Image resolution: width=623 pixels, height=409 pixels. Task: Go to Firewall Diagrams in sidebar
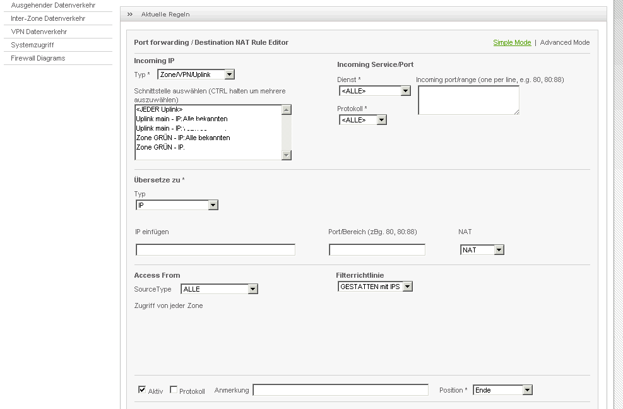coord(38,58)
